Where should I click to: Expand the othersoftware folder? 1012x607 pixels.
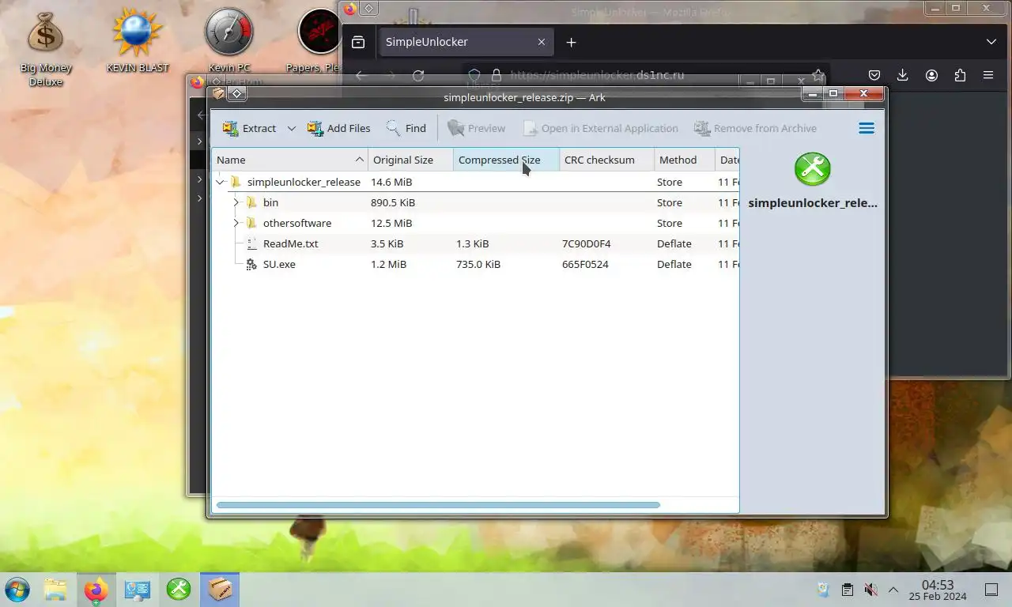[x=236, y=223]
